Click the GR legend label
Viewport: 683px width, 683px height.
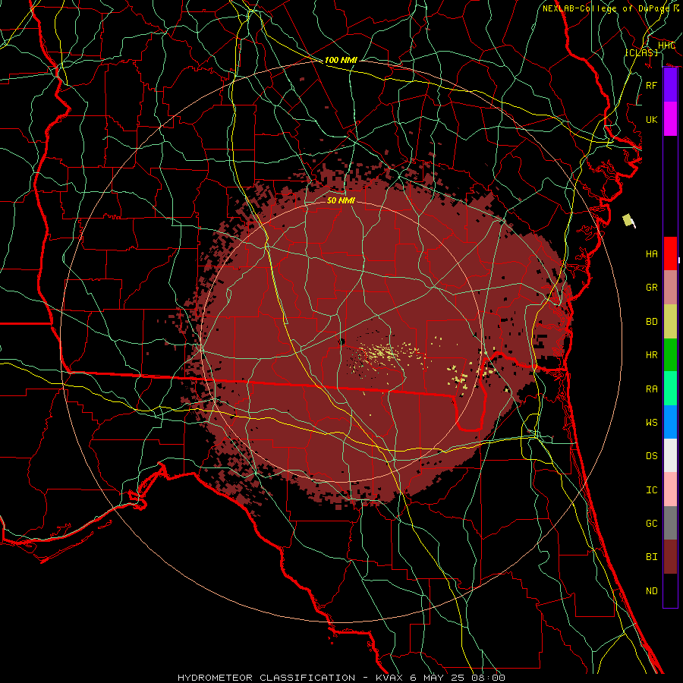(x=651, y=288)
